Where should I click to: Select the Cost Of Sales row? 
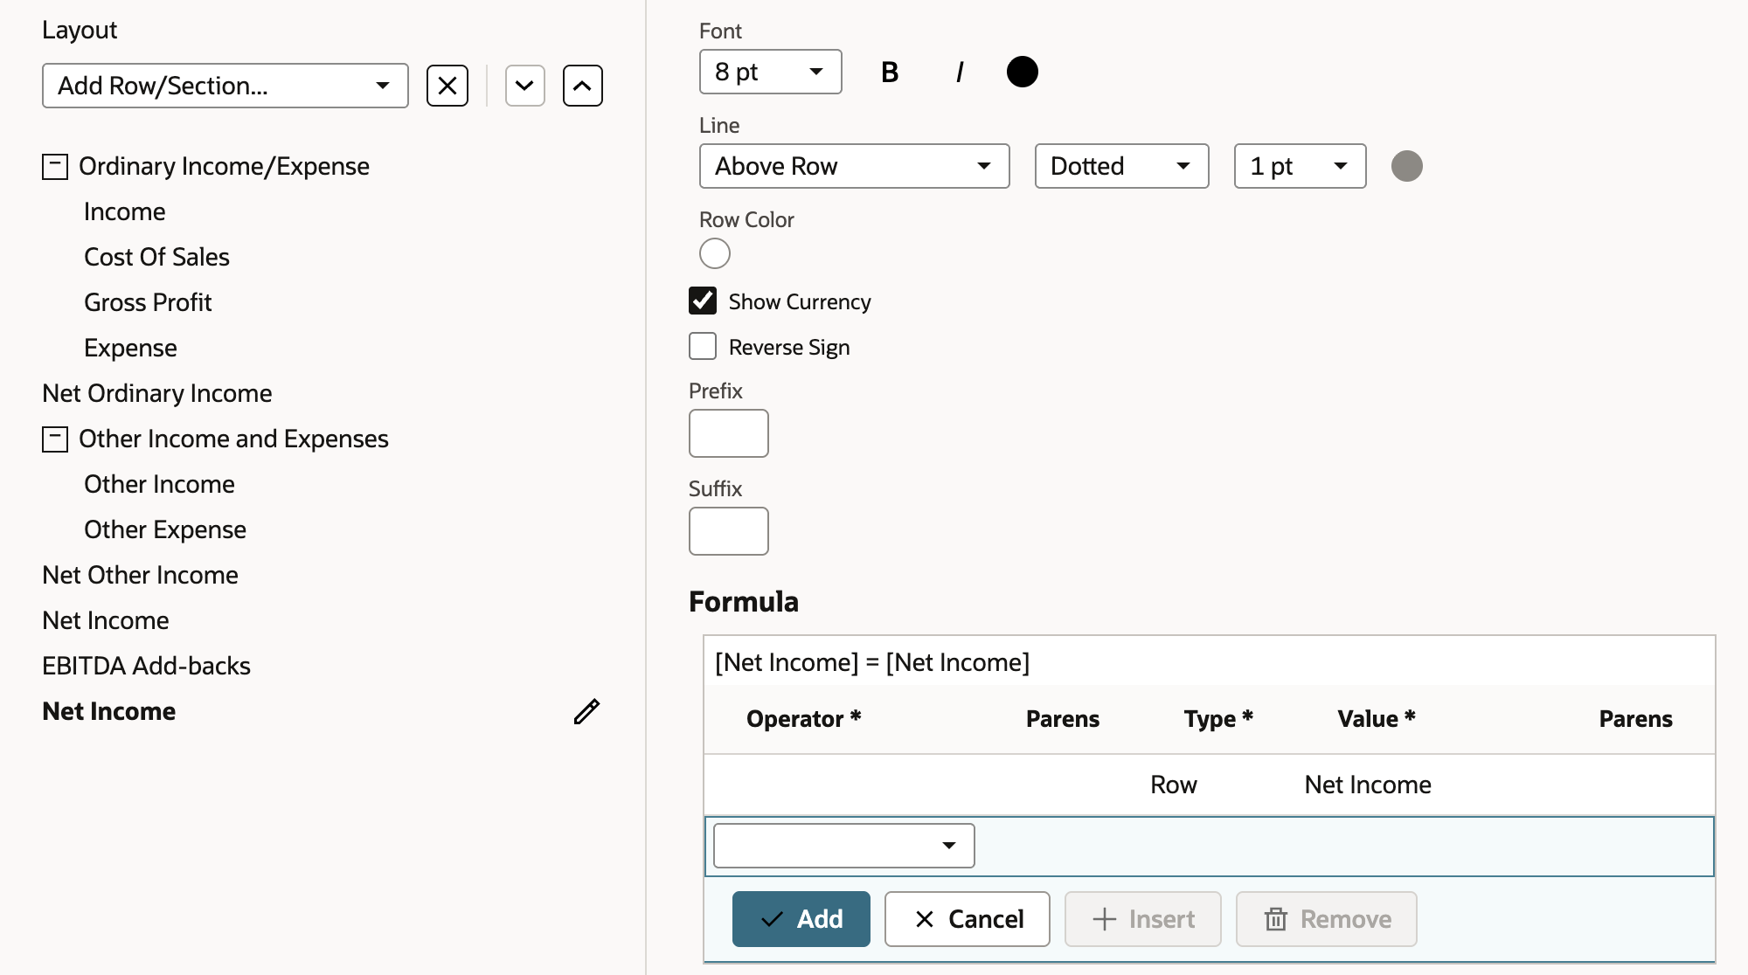[x=156, y=257]
